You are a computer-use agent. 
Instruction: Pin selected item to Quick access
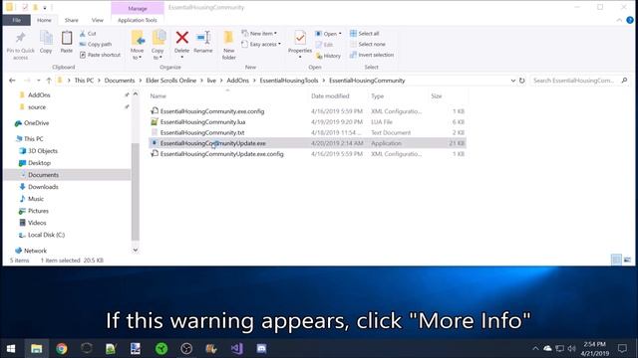20,46
